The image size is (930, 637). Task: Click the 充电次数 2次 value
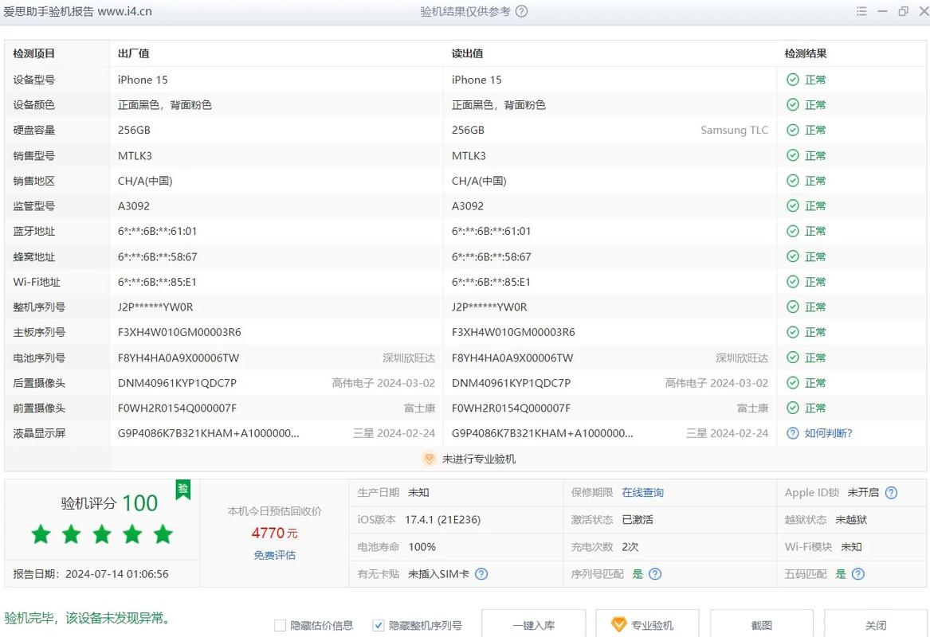(x=630, y=546)
